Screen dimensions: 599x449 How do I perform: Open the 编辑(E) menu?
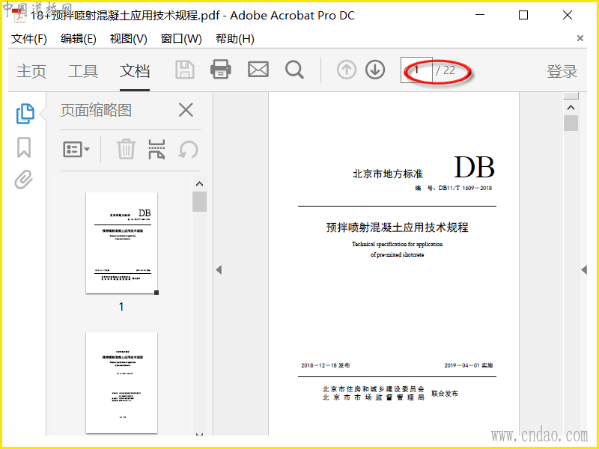[79, 39]
